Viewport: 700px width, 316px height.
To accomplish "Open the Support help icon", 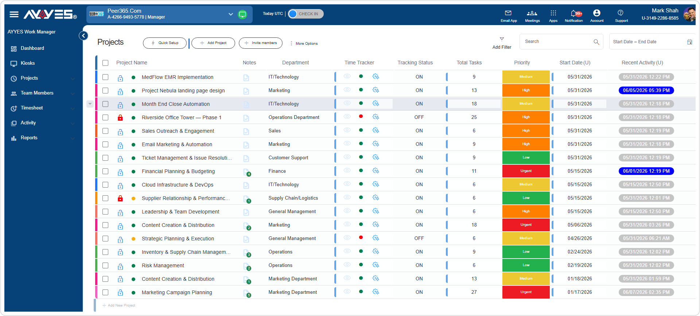I will click(x=621, y=13).
